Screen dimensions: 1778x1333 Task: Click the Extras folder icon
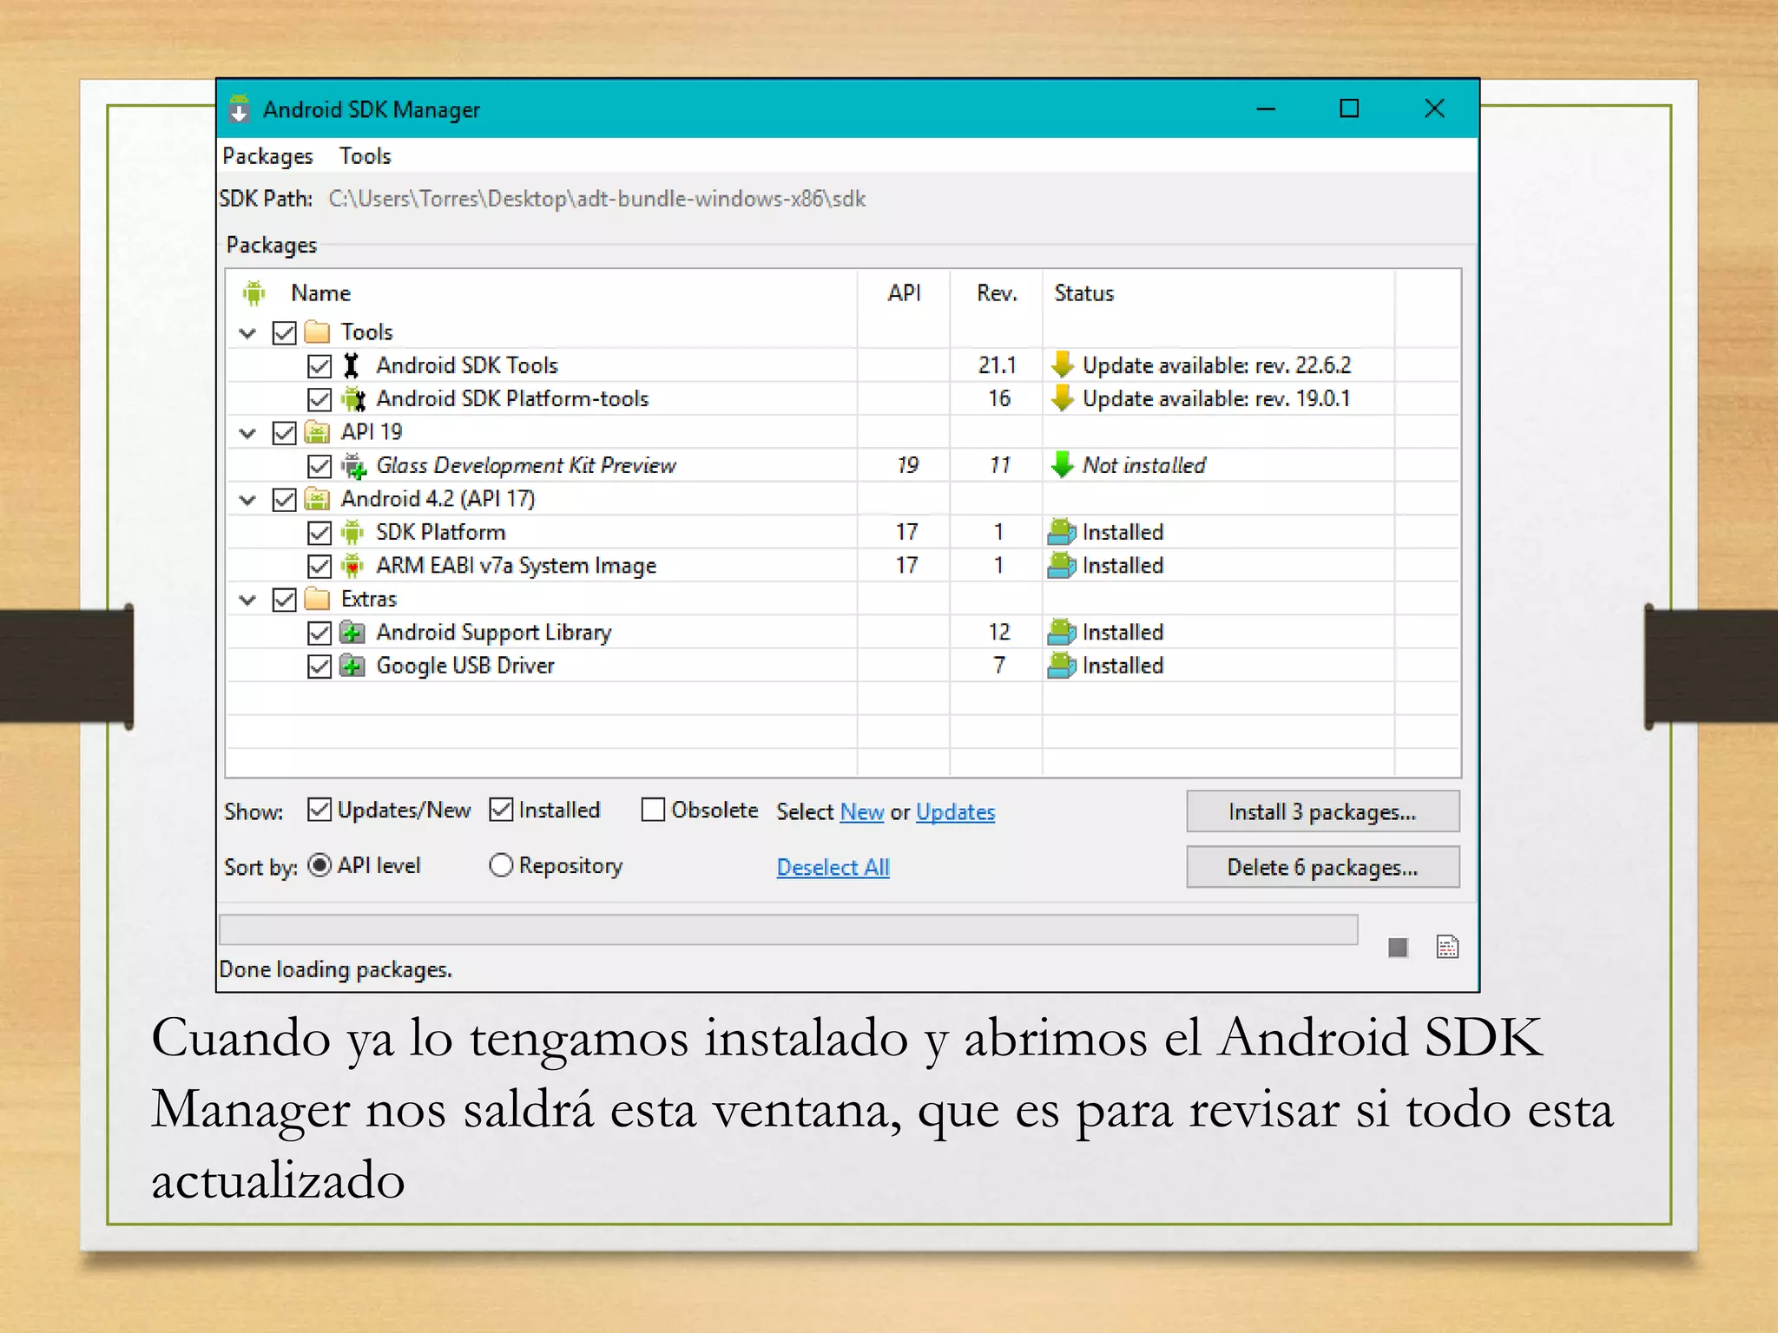pos(318,599)
